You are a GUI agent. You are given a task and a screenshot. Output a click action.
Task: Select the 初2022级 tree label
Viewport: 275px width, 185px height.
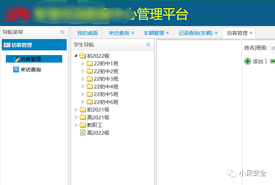click(98, 56)
